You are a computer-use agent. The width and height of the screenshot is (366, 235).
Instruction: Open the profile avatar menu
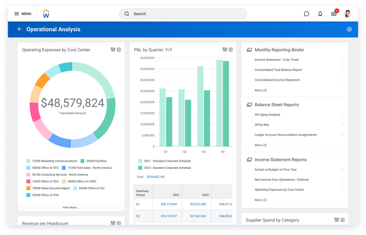pos(347,14)
